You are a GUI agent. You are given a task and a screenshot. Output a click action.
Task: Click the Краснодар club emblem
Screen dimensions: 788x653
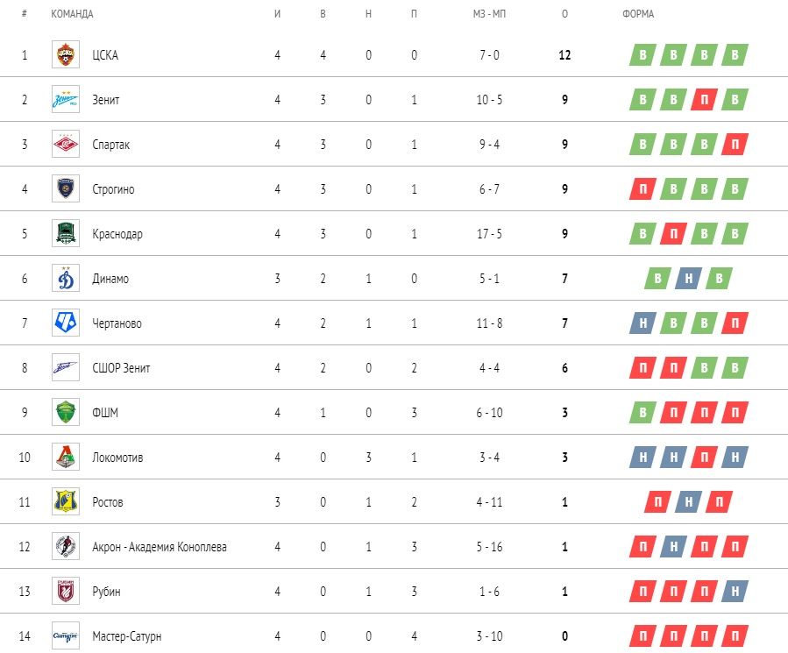pyautogui.click(x=66, y=233)
